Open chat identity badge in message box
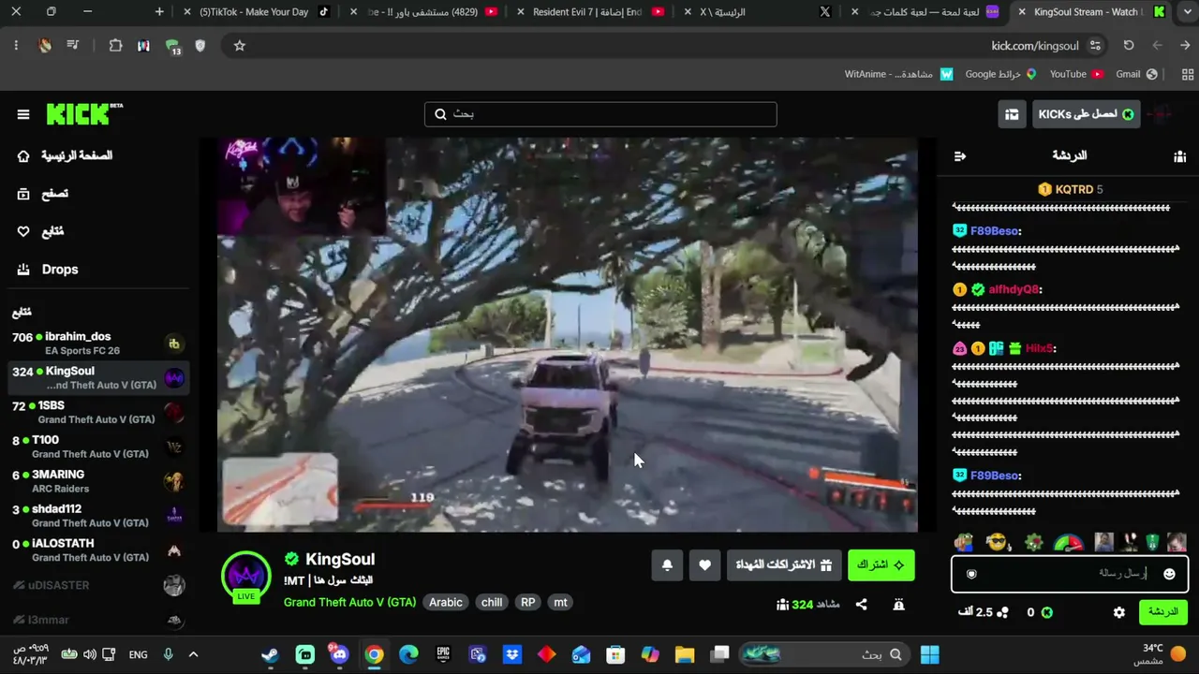The width and height of the screenshot is (1199, 674). (x=971, y=574)
